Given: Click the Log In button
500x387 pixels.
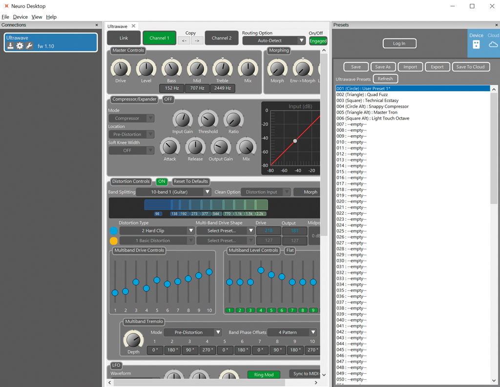Looking at the screenshot, I should pyautogui.click(x=399, y=43).
